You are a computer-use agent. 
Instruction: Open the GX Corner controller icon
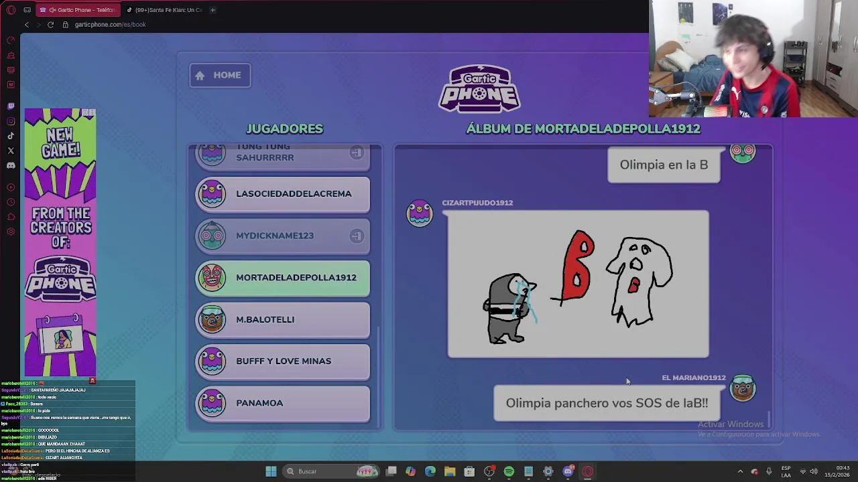(x=27, y=10)
